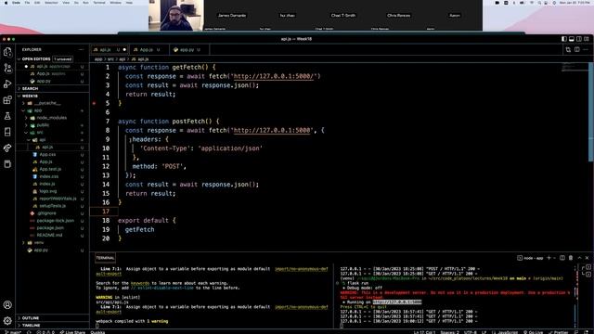Click the UTF-8 encoding status item
This screenshot has width=594, height=334.
tap(471, 332)
